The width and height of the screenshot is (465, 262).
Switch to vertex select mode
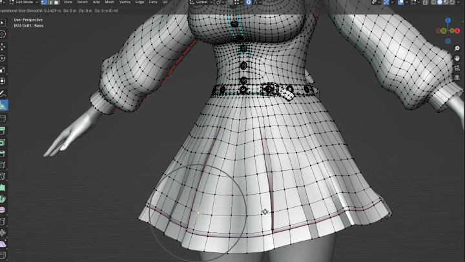[44, 3]
